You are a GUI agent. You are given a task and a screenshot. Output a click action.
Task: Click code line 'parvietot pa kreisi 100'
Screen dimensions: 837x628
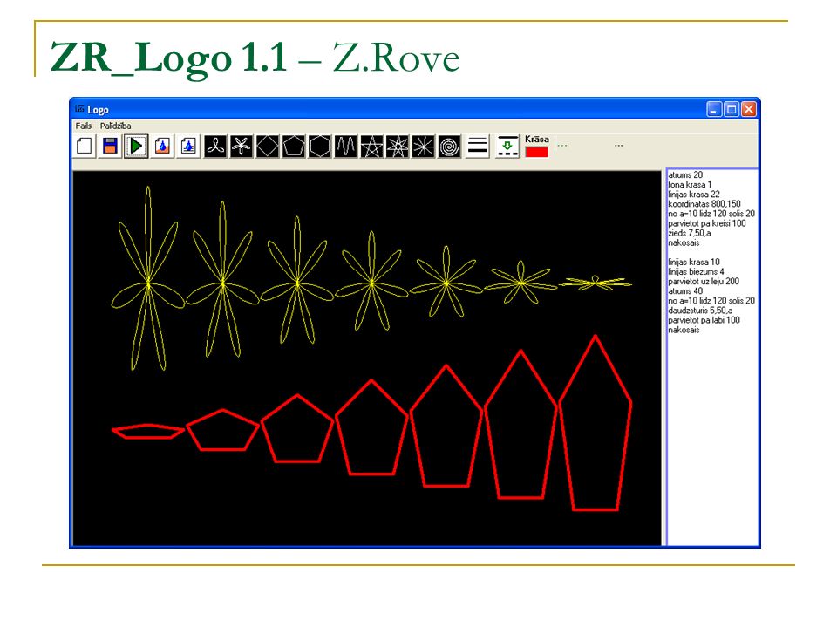click(x=707, y=223)
